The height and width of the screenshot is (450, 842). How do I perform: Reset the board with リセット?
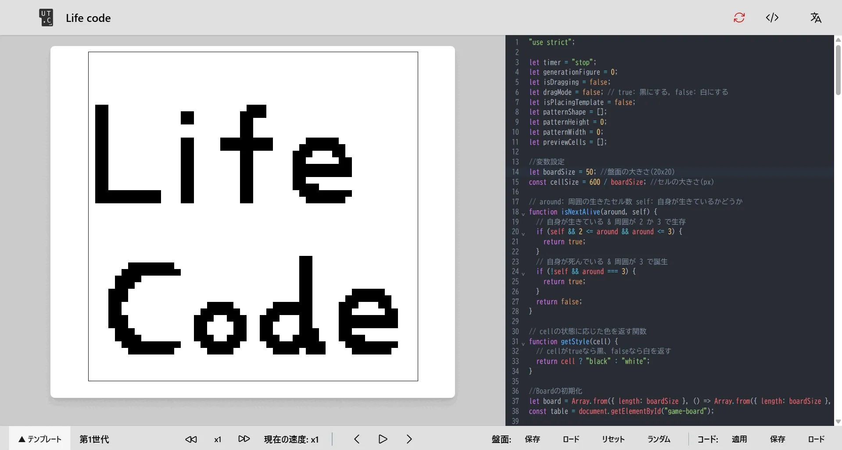613,439
